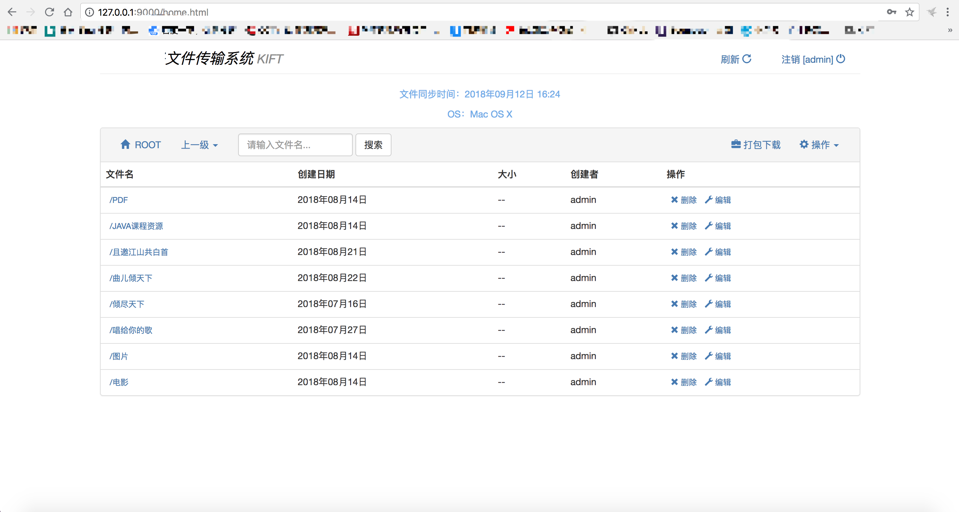Click the delete icon for /倾尽天下
Viewport: 959px width, 512px height.
click(x=674, y=304)
